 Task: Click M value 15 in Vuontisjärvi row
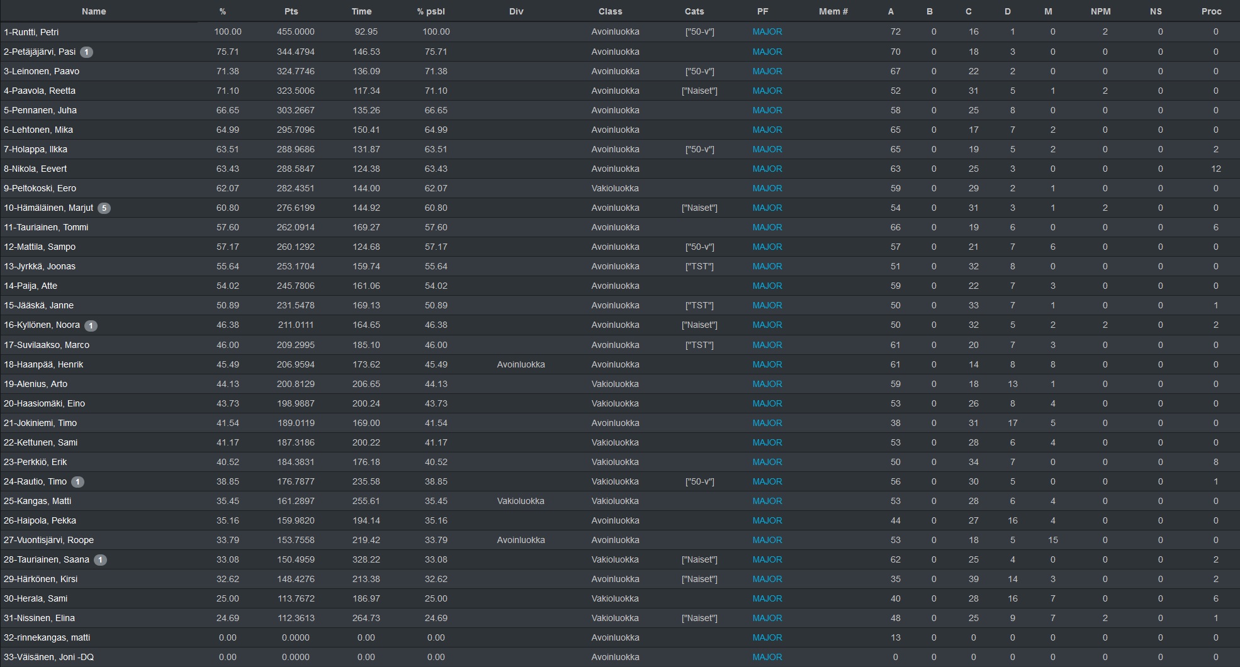(1053, 540)
